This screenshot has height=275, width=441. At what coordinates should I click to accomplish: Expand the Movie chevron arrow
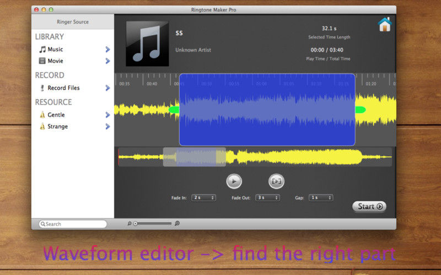pos(107,61)
